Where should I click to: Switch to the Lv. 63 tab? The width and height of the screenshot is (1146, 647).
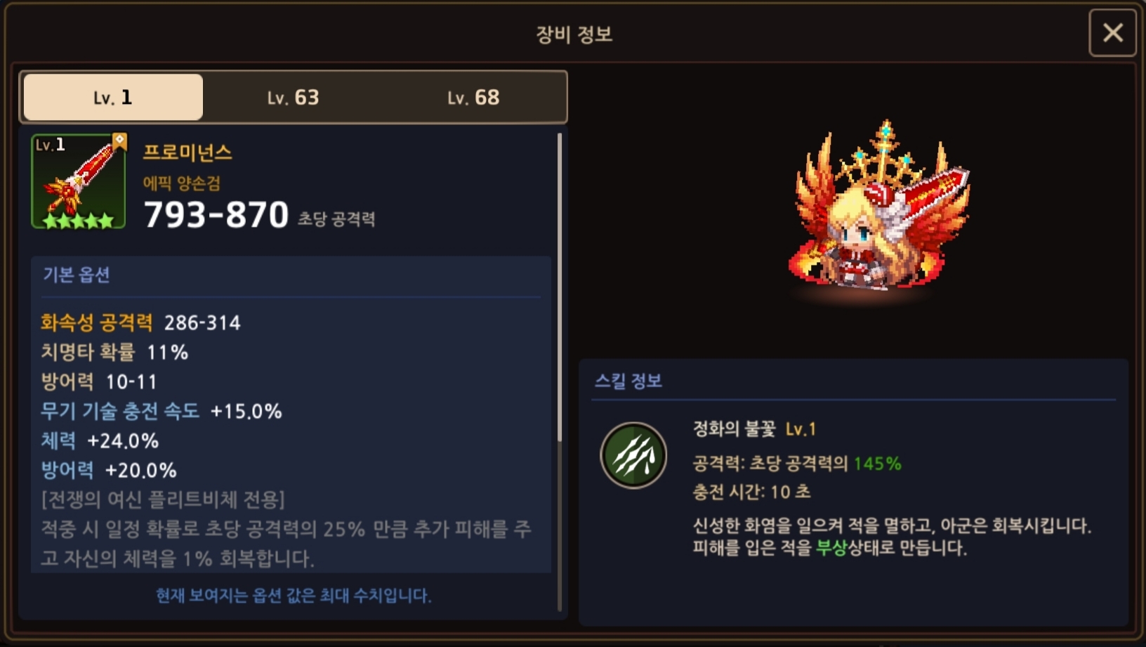[x=293, y=97]
